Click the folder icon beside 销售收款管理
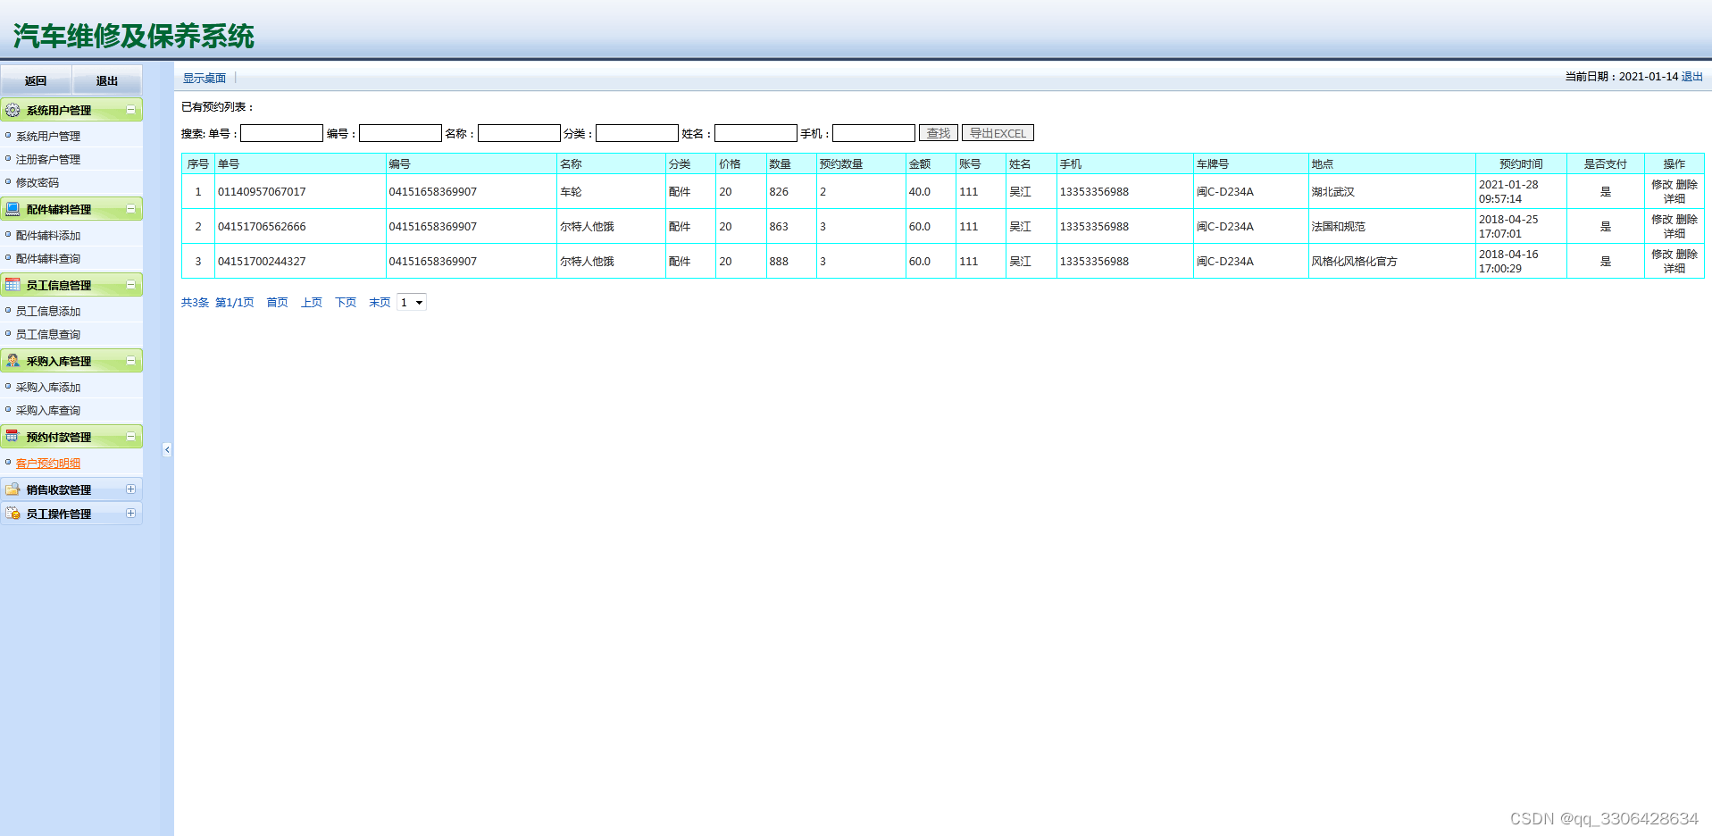1712x836 pixels. click(x=13, y=489)
